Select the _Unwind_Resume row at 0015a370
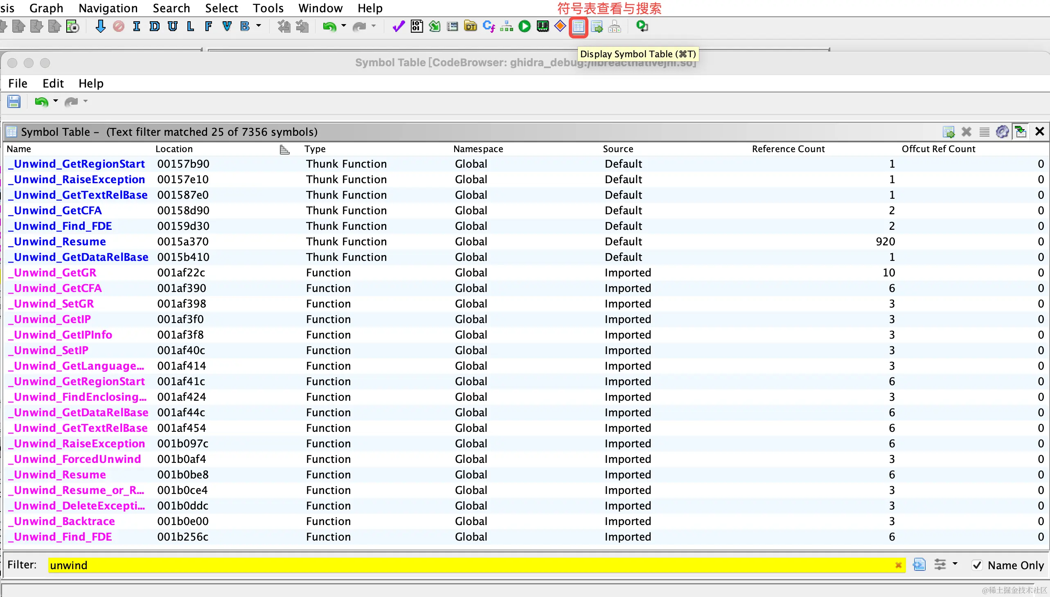 point(526,242)
